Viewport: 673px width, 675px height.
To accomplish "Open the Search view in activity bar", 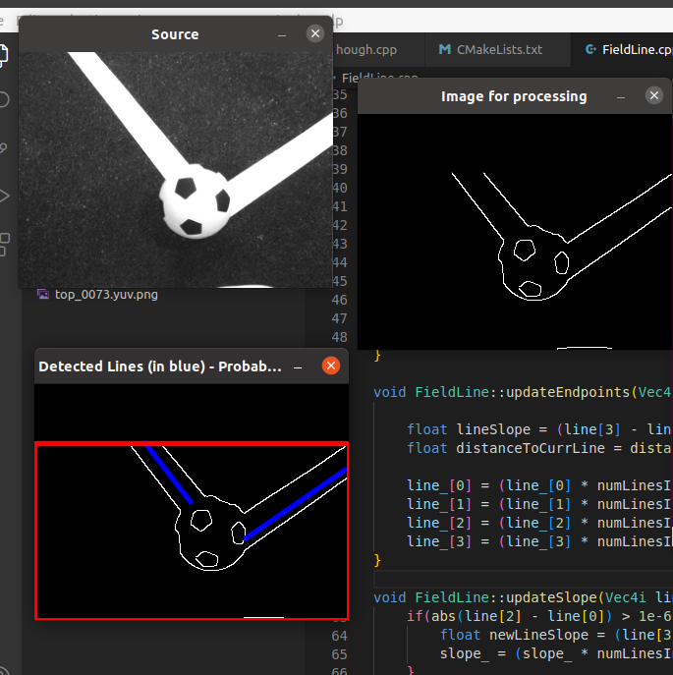I will pos(4,99).
